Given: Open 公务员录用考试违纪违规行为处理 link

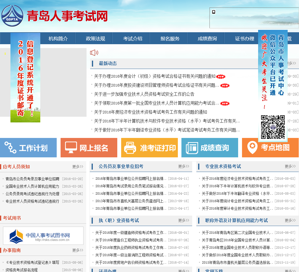Looking at the screenshot, I should (33, 194).
